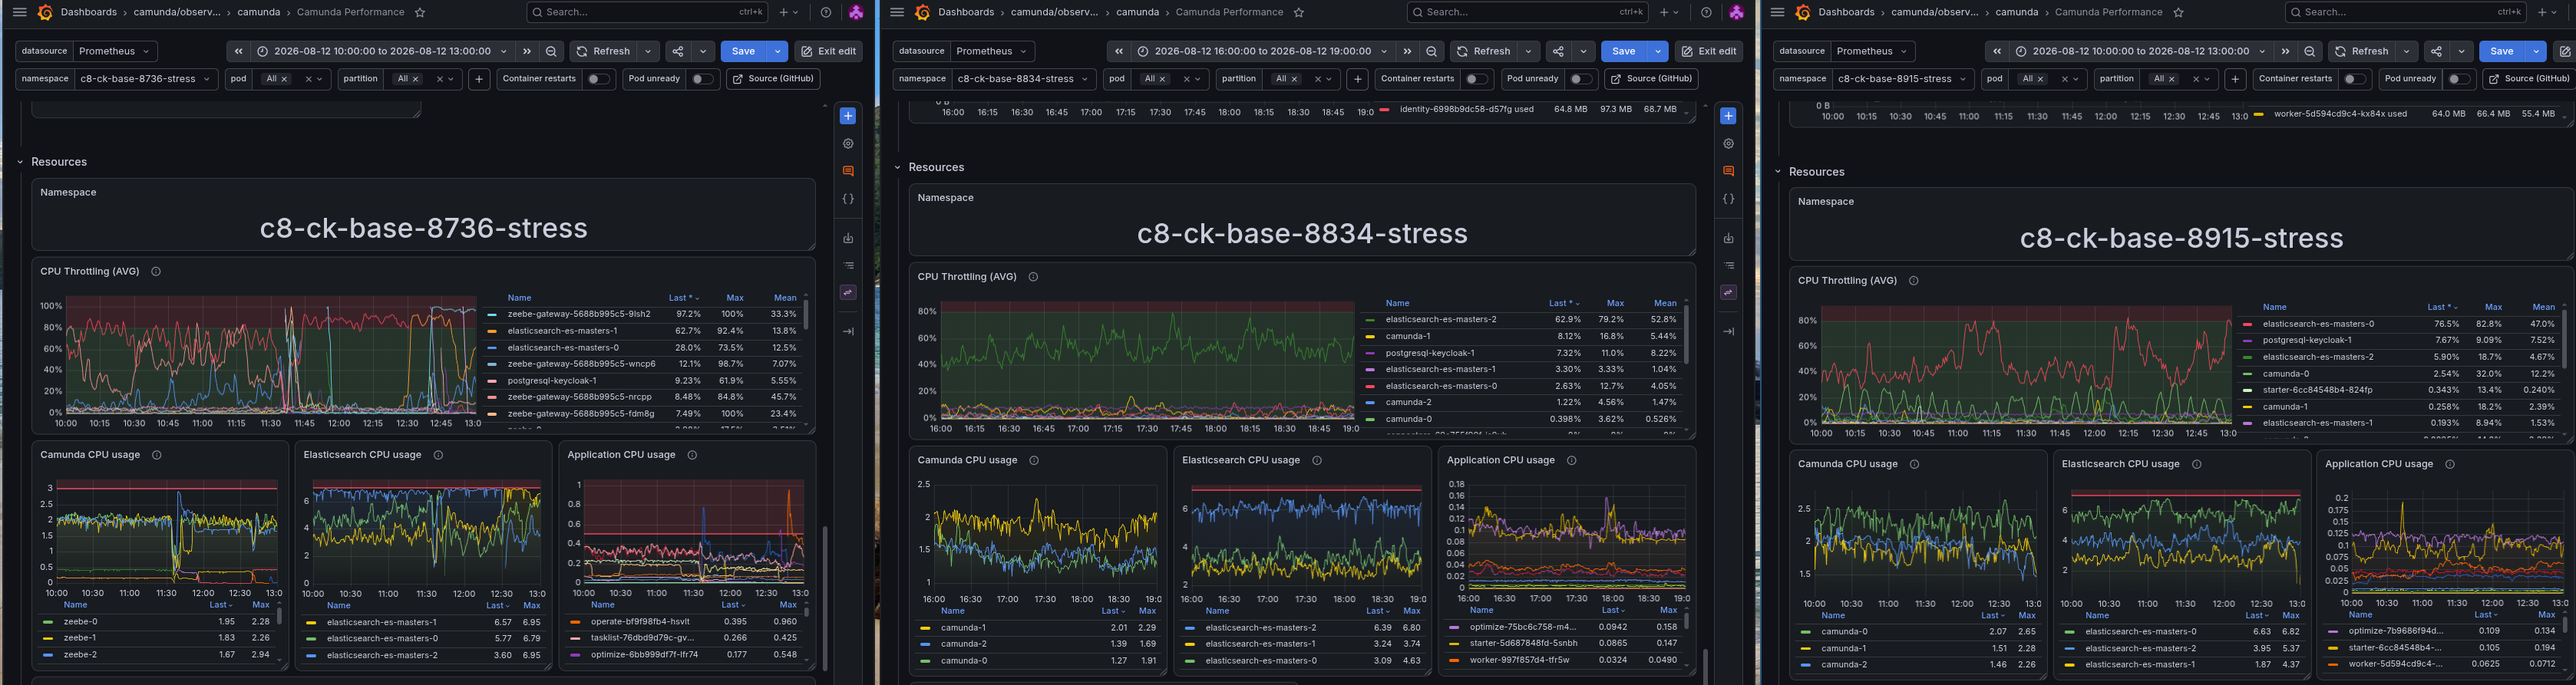Show Elasticsearch CPU usage info in 8834-stress window

coord(1317,460)
